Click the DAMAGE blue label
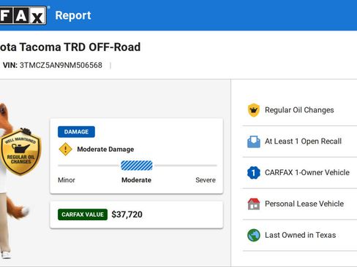This screenshot has width=357, height=267. (76, 132)
